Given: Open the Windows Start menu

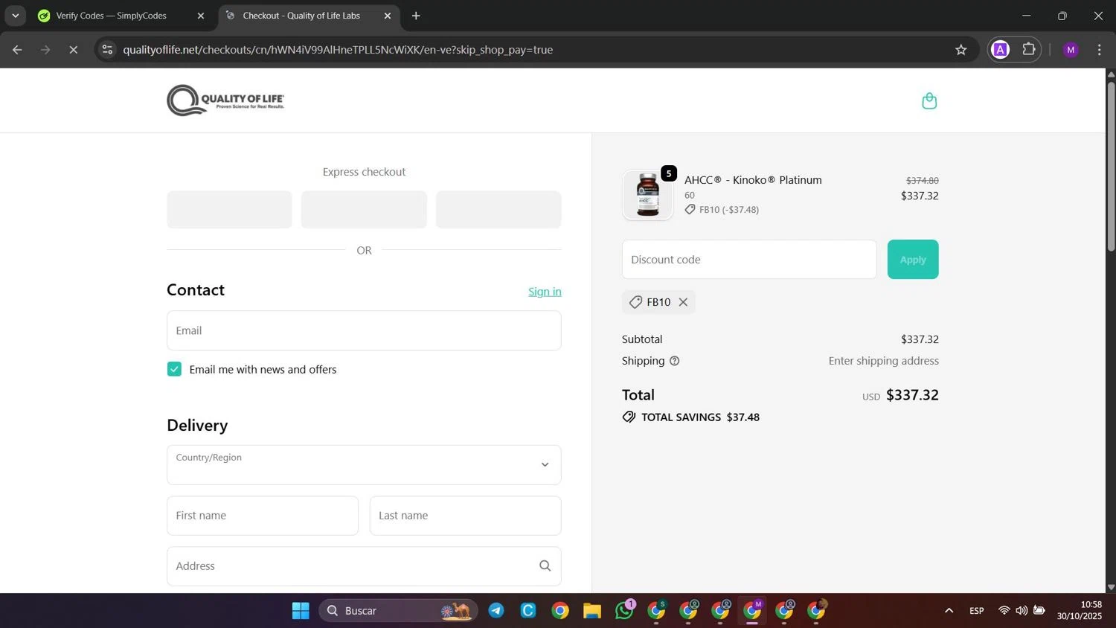Looking at the screenshot, I should (301, 611).
